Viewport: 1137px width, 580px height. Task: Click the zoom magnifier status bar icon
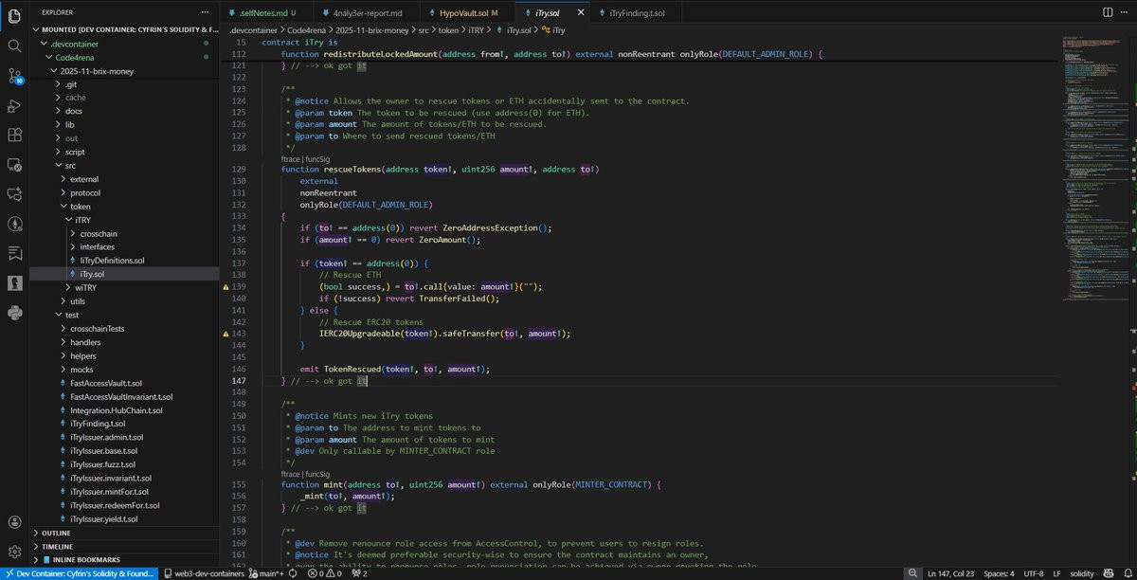click(x=912, y=573)
